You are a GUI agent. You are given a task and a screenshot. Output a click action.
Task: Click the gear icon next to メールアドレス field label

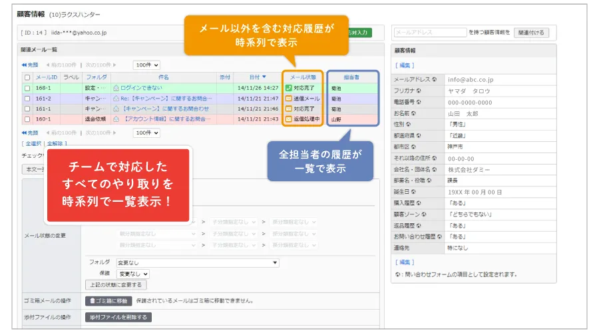[434, 79]
